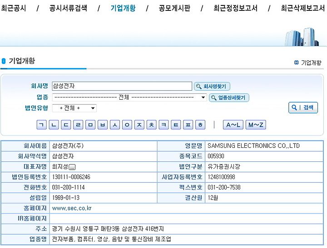Filter companies by ㅎ consonant button

tap(200, 125)
